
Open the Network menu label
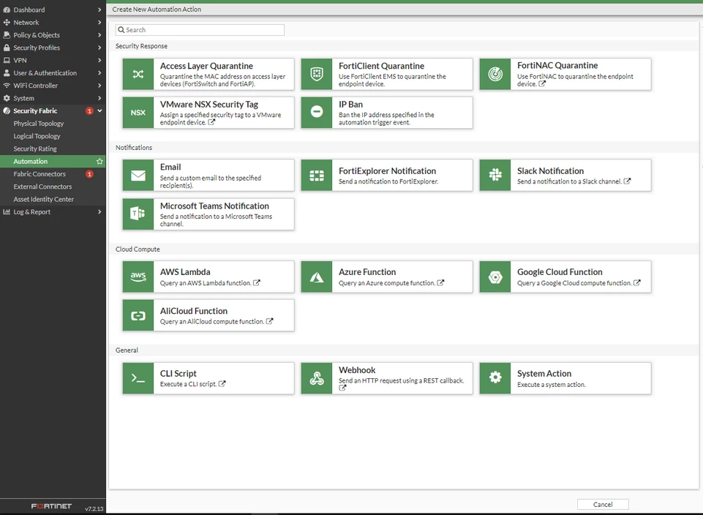tap(26, 22)
